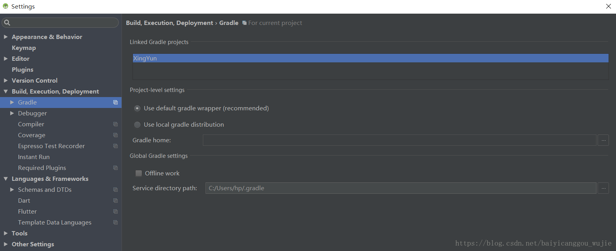Image resolution: width=616 pixels, height=251 pixels.
Task: Click the project-scope icon beside Dart
Action: pos(115,201)
